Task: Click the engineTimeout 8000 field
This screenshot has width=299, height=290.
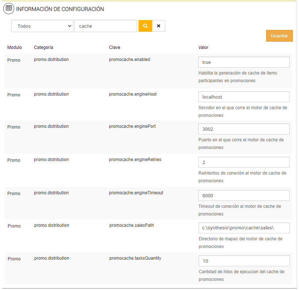Action: 244,195
